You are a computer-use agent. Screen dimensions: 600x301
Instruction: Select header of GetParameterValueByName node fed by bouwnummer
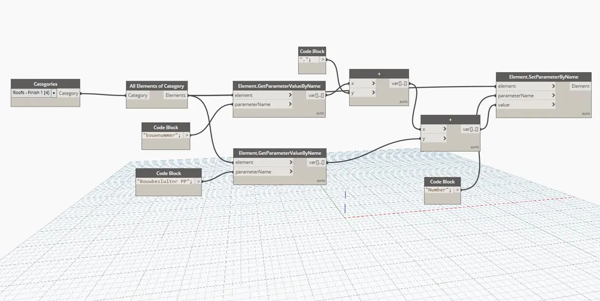(279, 86)
